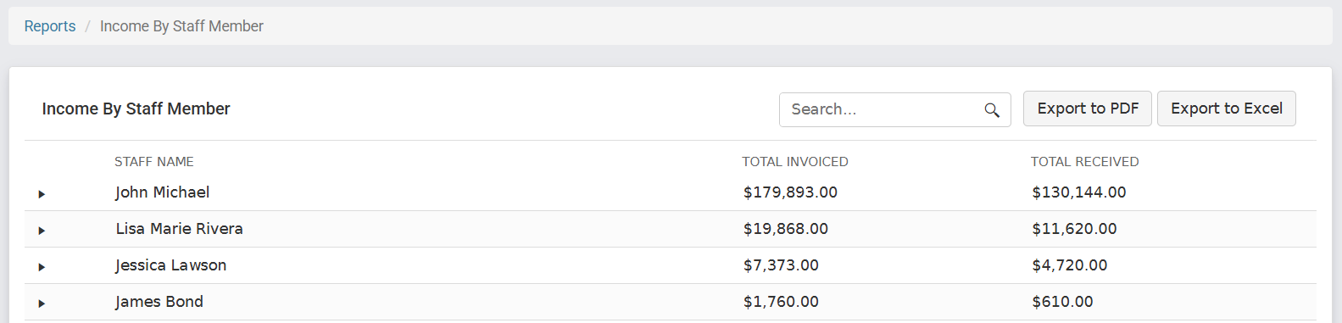
Task: Click the Income By Staff Member breadcrumb
Action: point(181,26)
